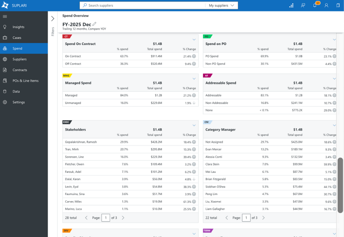Click the help book icon in header
This screenshot has width=344, height=237.
click(x=338, y=5)
